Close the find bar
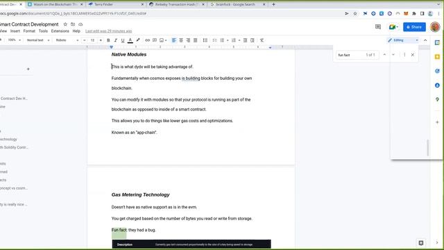Viewport: 444px width, 250px height. tap(413, 55)
